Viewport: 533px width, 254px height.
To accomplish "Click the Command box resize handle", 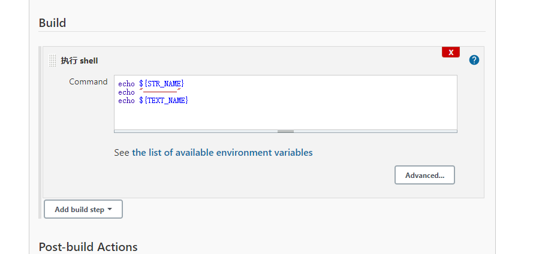I will pos(285,131).
